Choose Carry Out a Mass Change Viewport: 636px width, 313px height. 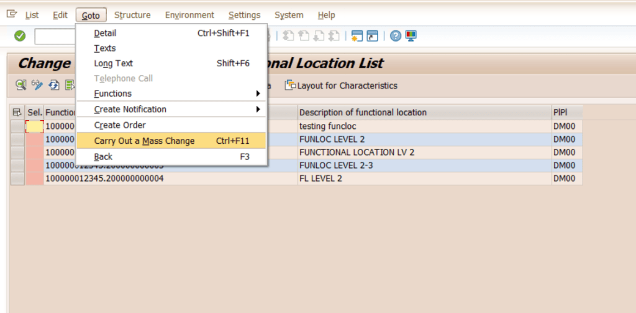[x=144, y=141]
